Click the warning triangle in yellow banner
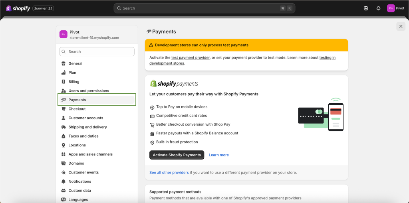This screenshot has height=203, width=409. point(151,45)
